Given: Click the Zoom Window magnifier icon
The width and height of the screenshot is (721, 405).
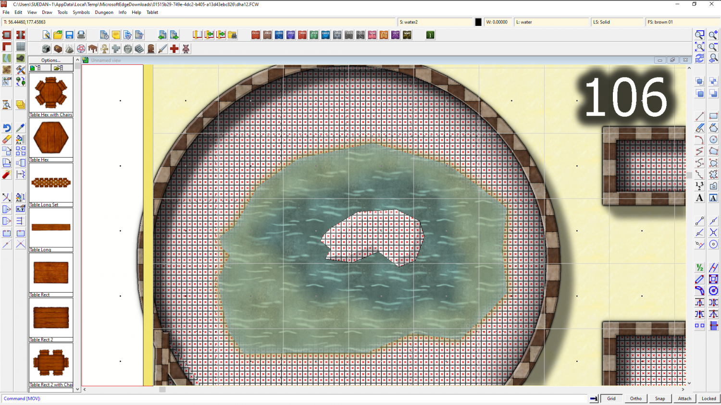Looking at the screenshot, I should 699,35.
